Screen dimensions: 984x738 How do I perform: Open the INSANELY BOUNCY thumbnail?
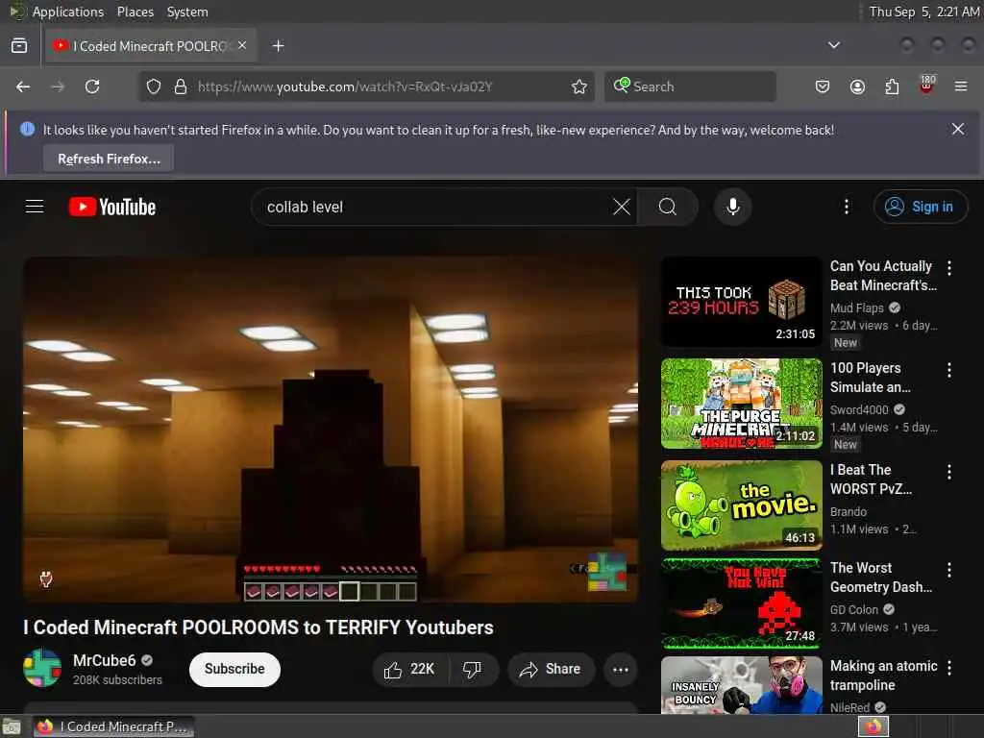pos(741,685)
